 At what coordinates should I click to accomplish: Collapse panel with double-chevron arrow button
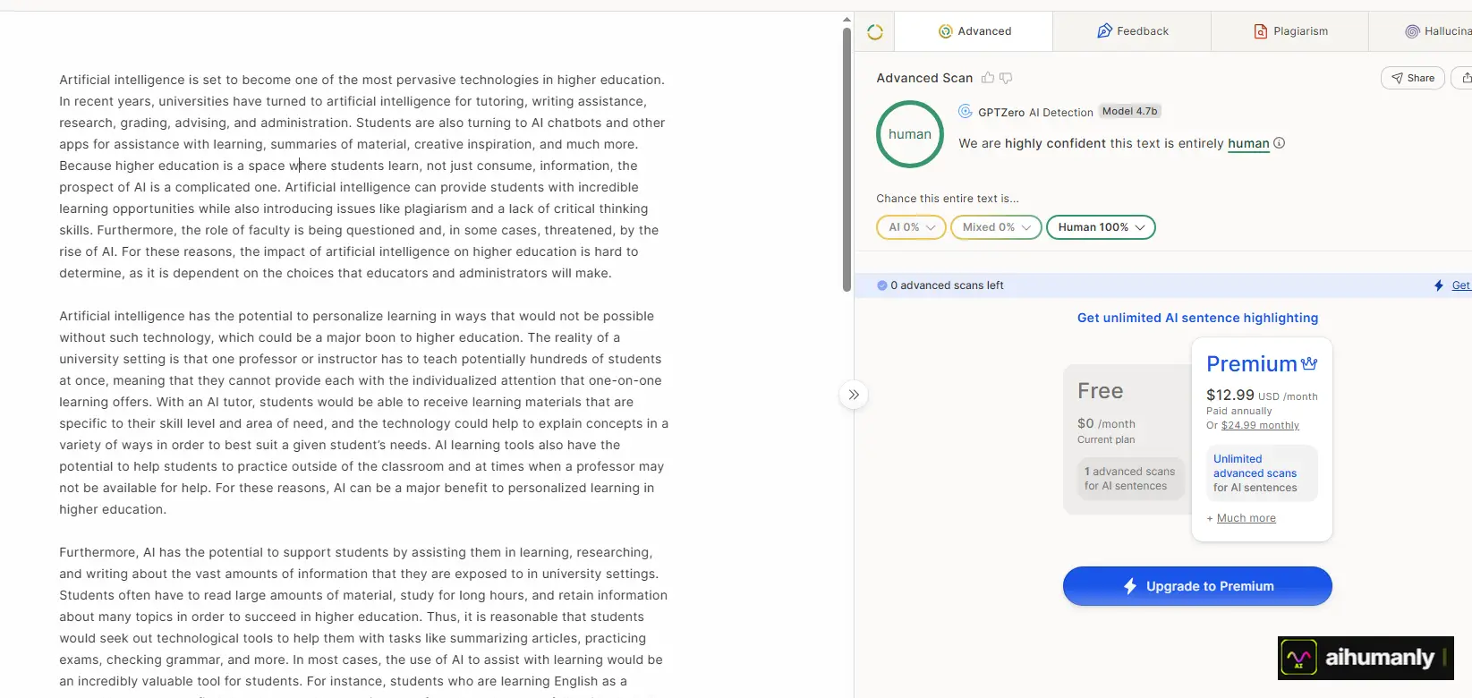click(x=854, y=395)
